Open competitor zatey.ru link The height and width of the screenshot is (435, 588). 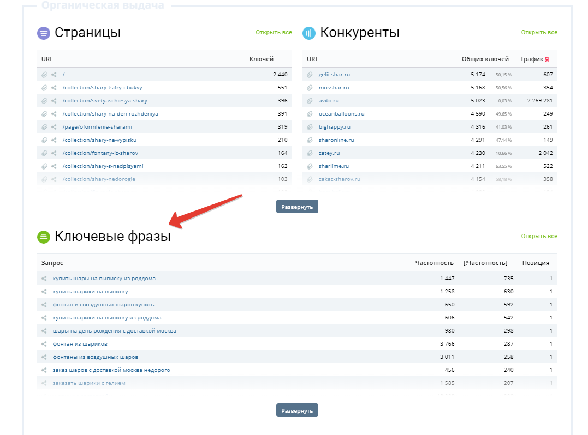329,153
